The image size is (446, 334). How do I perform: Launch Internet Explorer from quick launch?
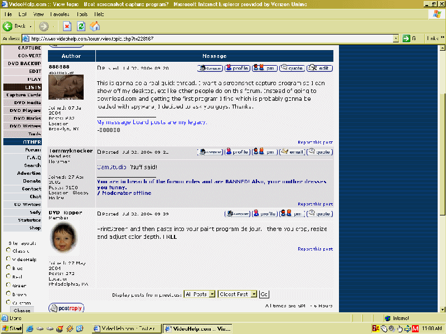tap(30, 328)
